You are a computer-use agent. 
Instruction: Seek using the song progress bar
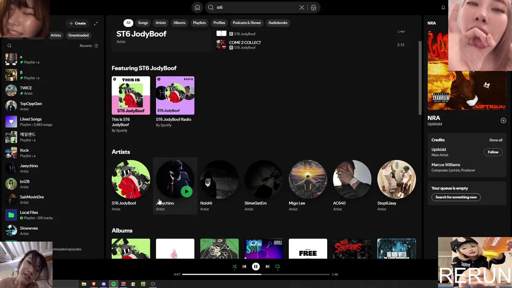pos(256,274)
